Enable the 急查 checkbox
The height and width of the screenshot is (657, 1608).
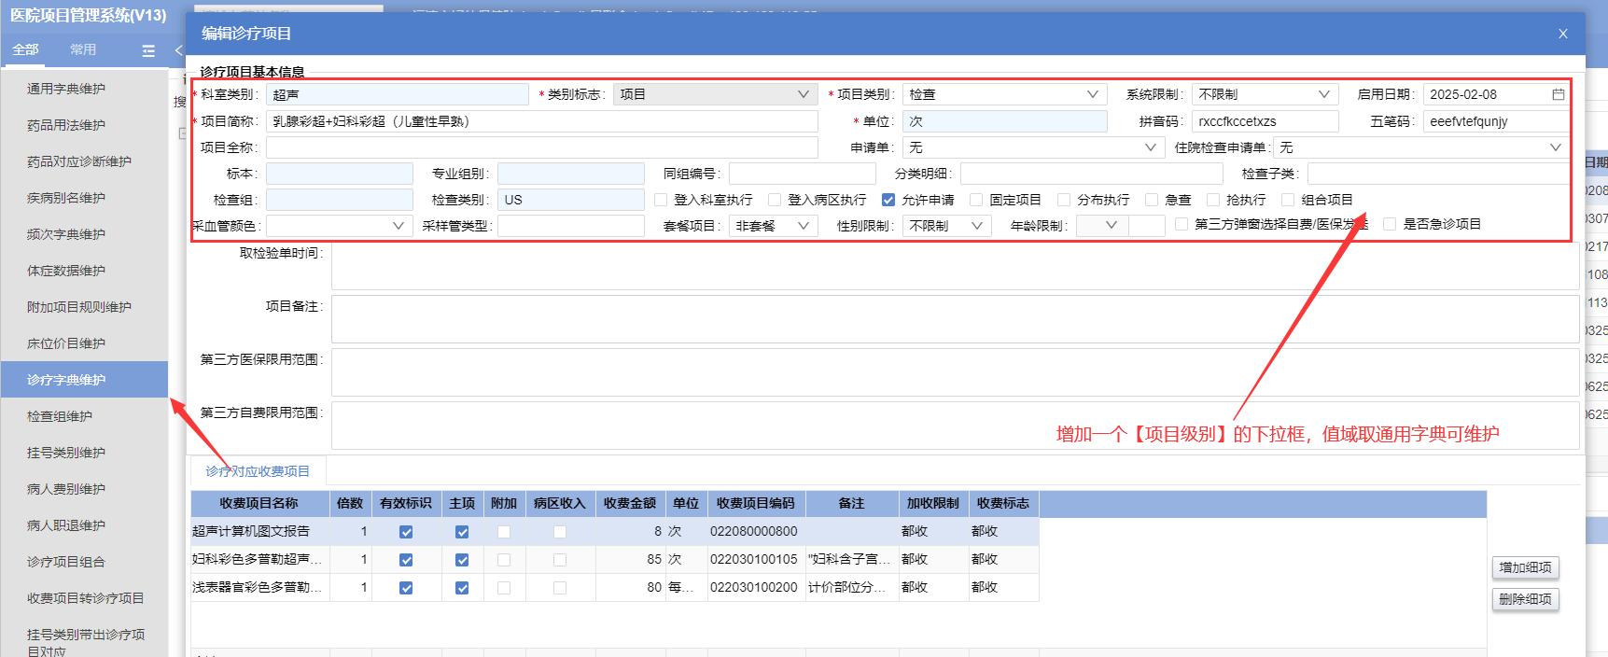click(x=1152, y=200)
